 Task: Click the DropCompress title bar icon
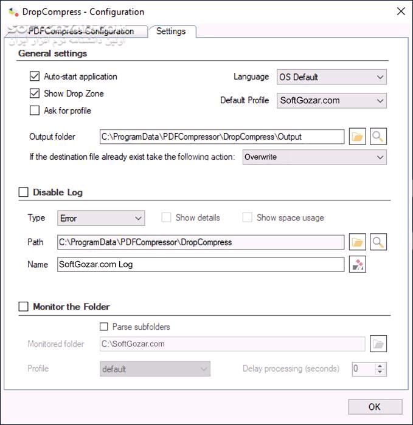(x=13, y=12)
